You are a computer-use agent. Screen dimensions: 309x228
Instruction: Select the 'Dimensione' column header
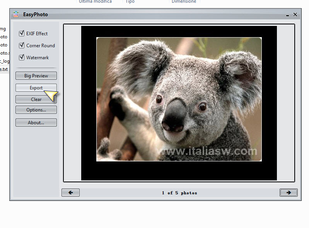point(184,2)
